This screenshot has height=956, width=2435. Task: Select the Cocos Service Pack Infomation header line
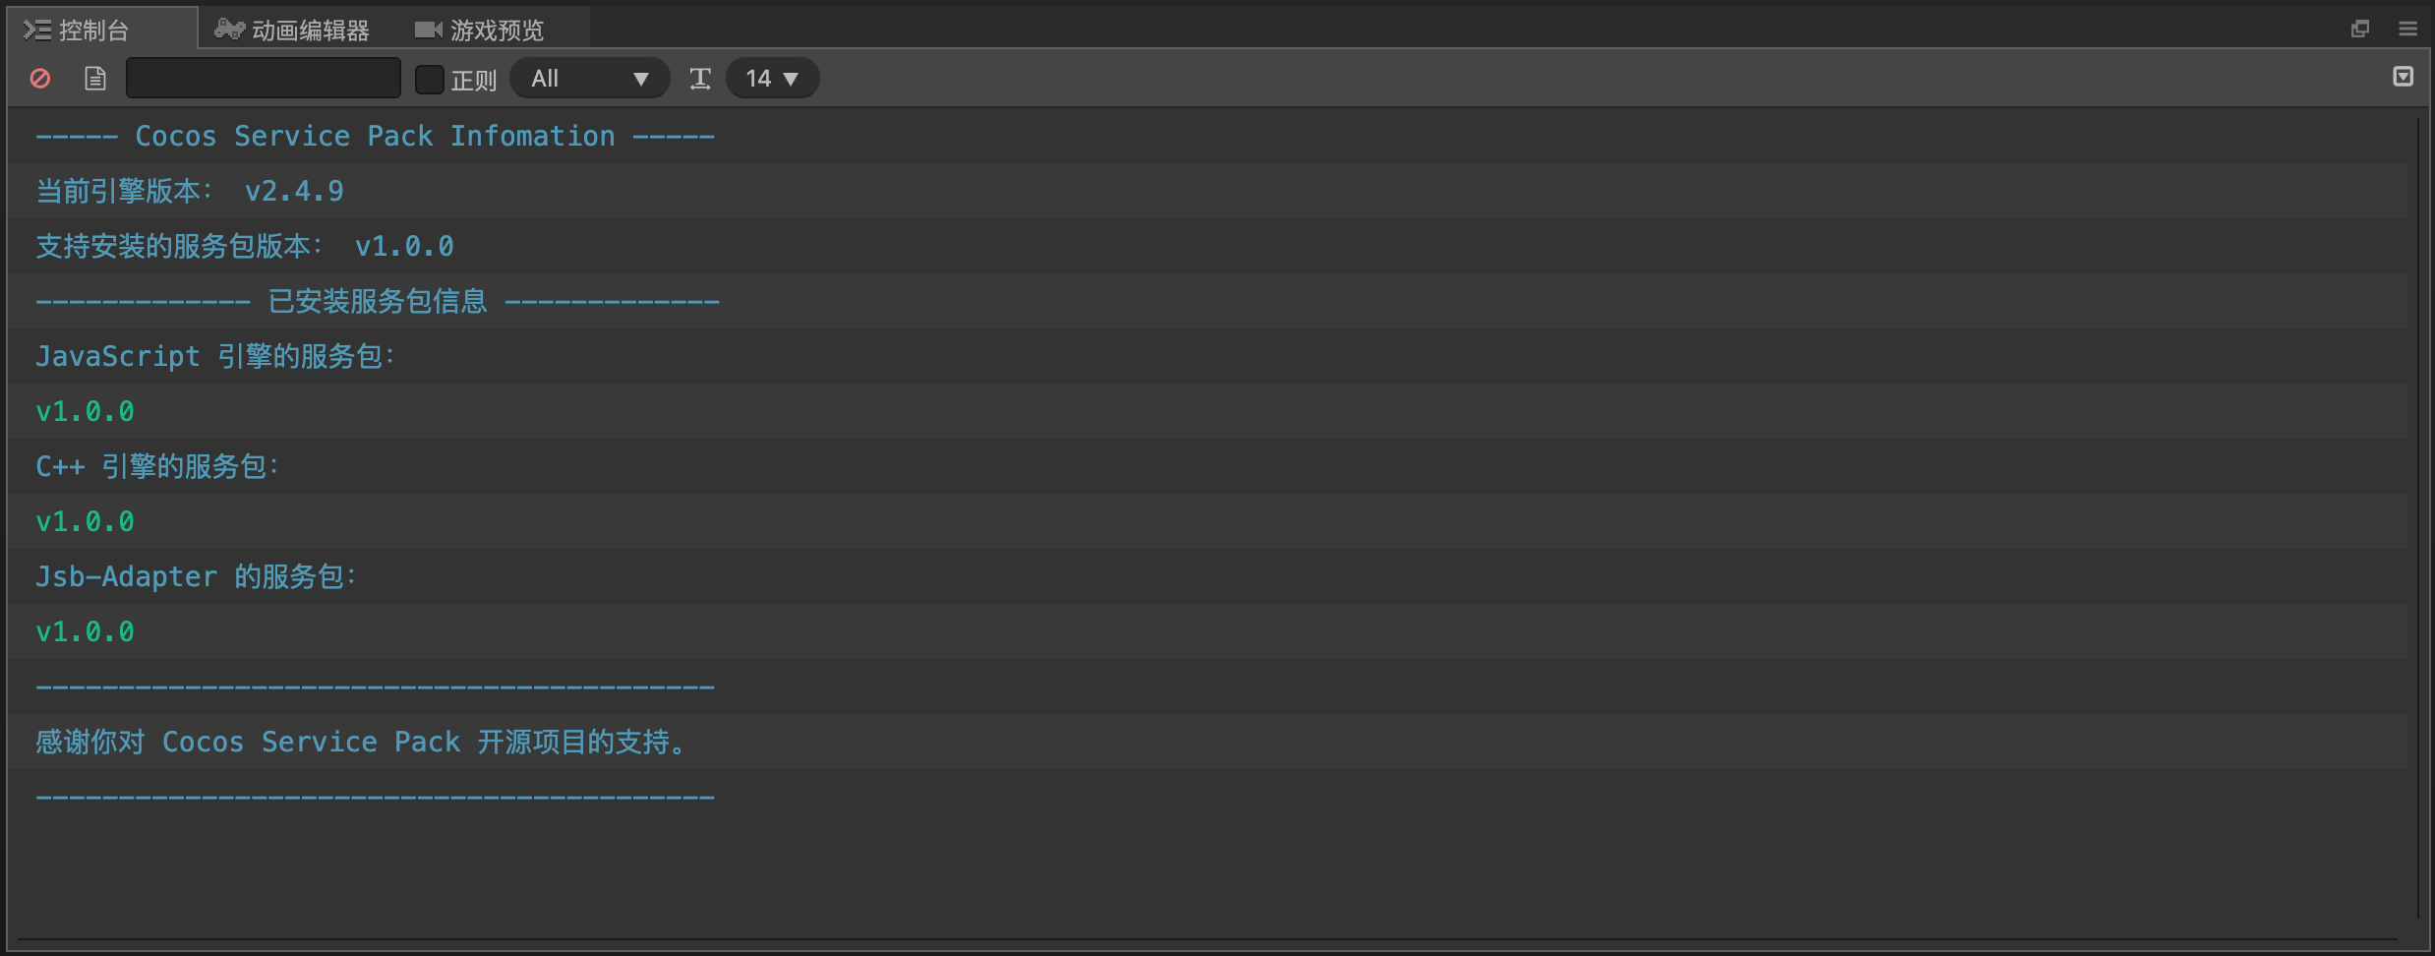click(x=375, y=136)
